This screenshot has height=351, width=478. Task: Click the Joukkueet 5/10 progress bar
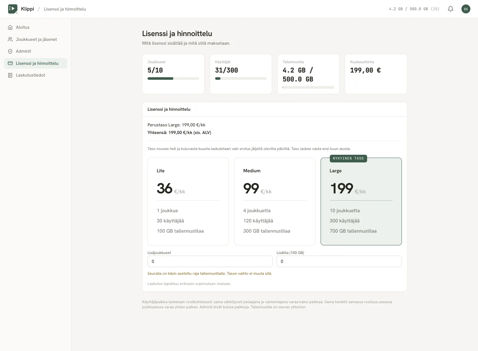tap(173, 78)
